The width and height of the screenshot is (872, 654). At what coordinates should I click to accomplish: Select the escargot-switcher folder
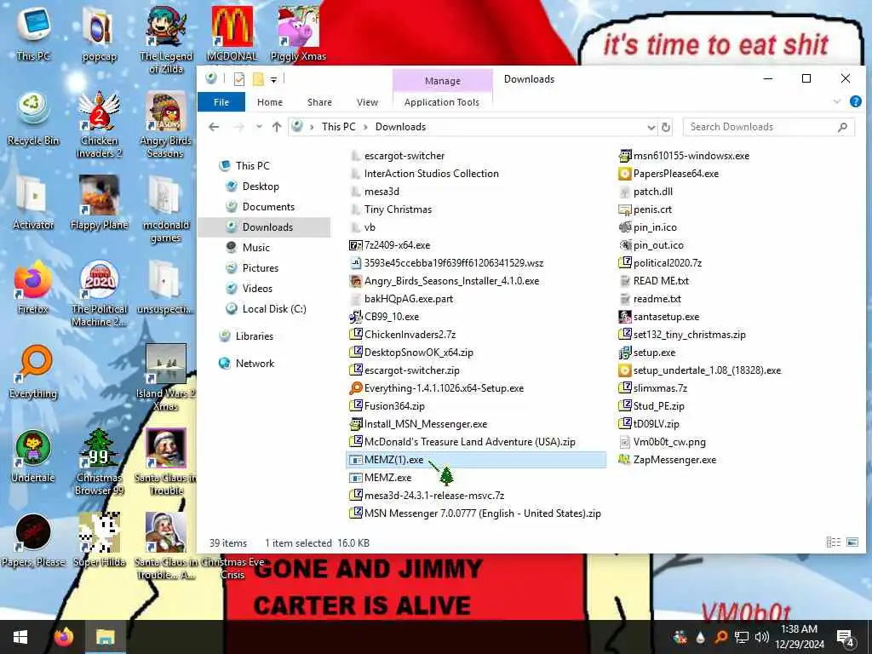tap(404, 156)
